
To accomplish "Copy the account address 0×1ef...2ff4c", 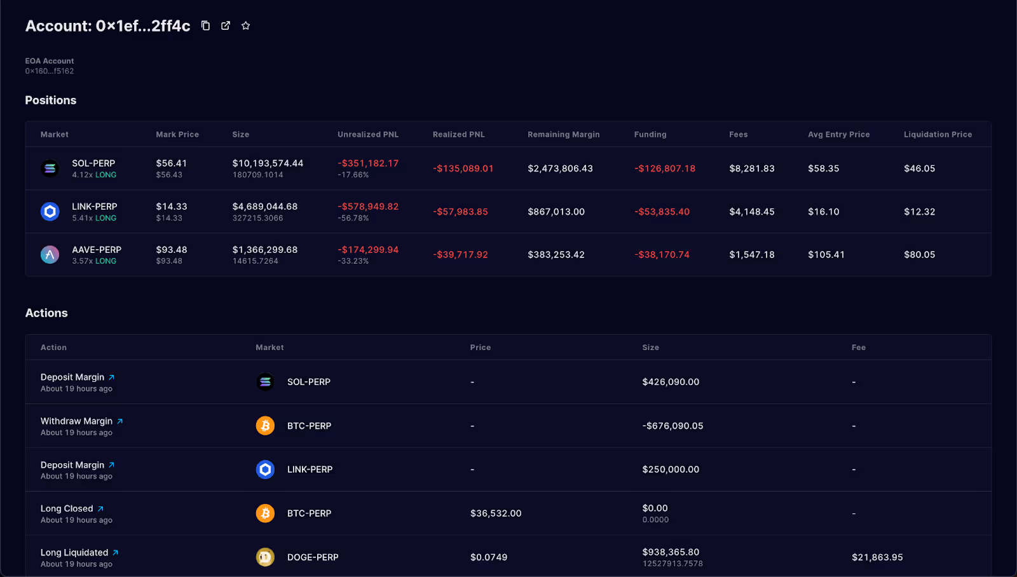I will [205, 25].
